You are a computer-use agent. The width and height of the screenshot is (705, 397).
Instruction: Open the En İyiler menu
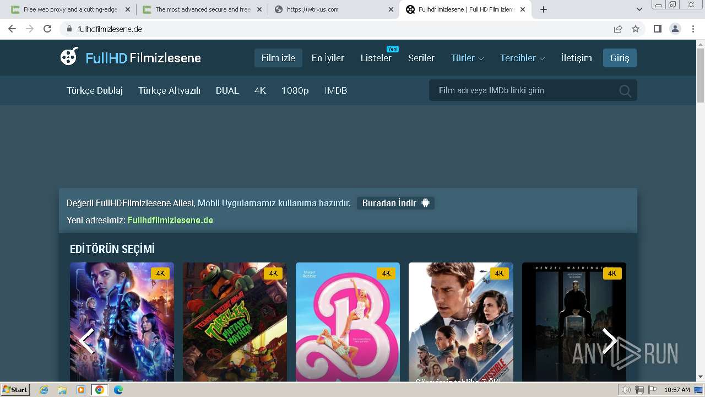tap(328, 58)
